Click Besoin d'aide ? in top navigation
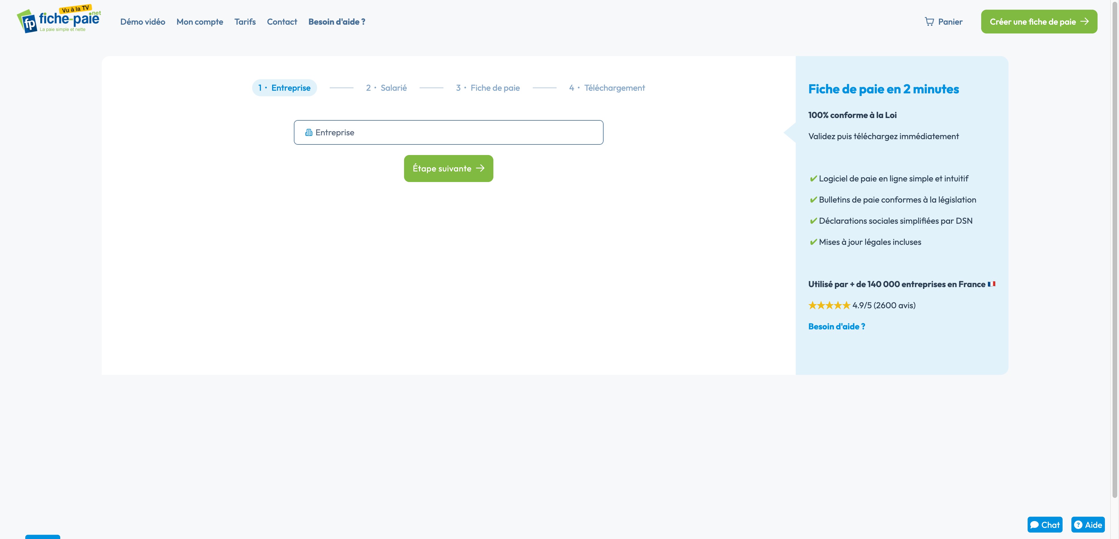This screenshot has width=1119, height=539. (336, 22)
